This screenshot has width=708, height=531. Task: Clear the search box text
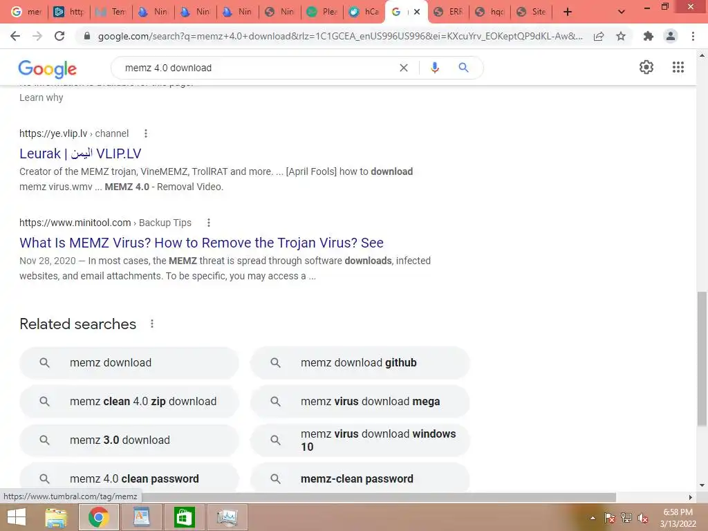[404, 68]
